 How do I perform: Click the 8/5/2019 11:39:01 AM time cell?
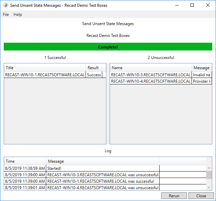[x=25, y=188]
